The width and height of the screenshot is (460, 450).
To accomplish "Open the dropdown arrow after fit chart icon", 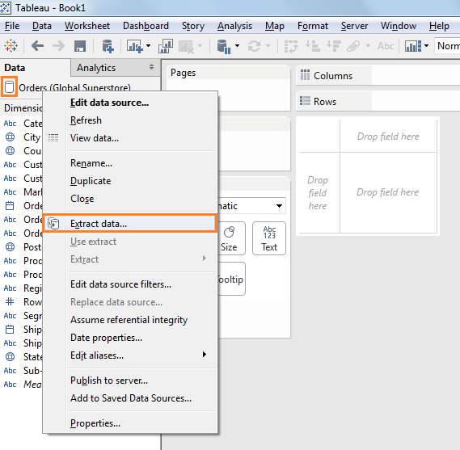I will pos(426,46).
